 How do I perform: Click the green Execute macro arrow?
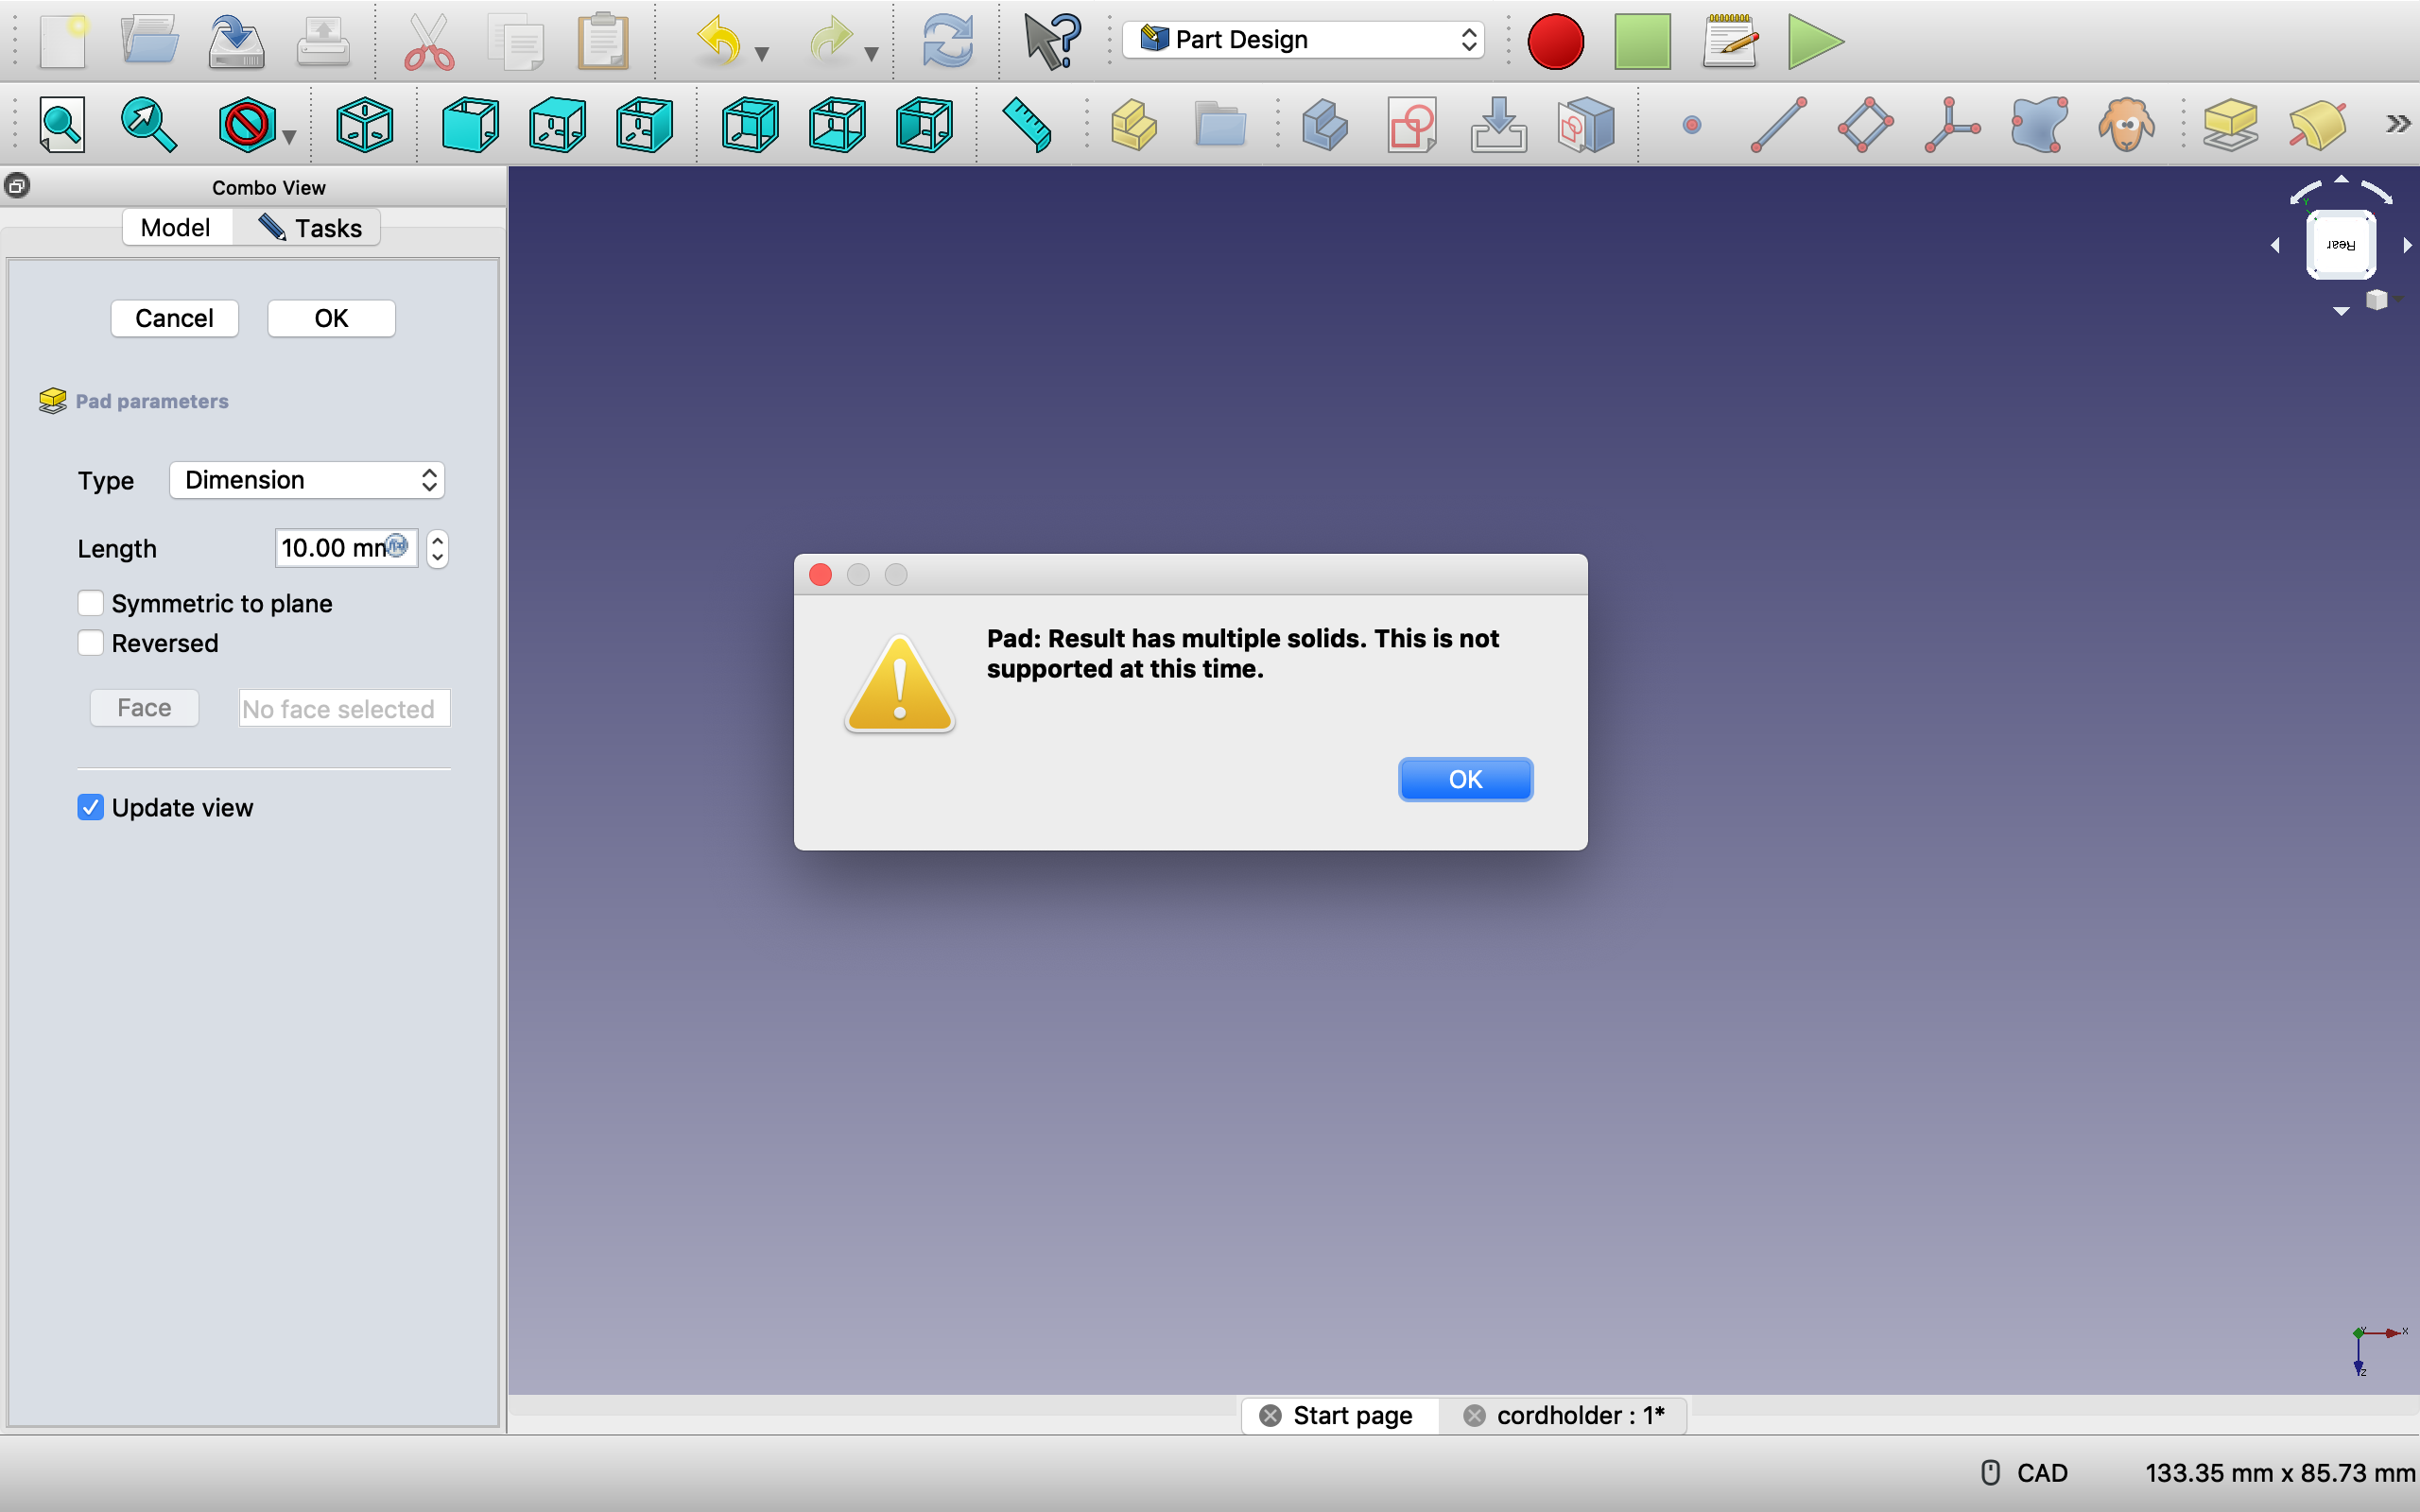pos(1814,42)
